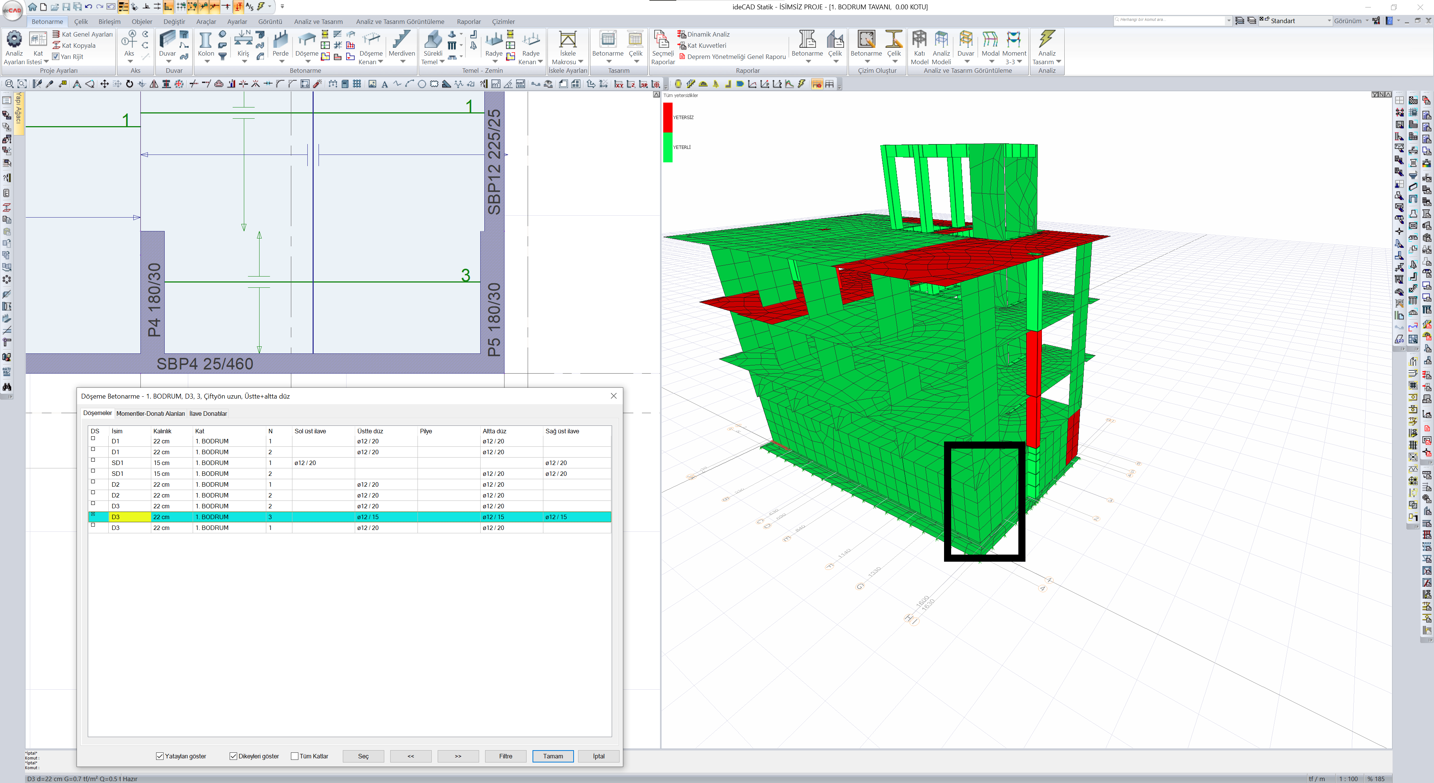Image resolution: width=1434 pixels, height=783 pixels.
Task: Click the İptal button
Action: point(598,756)
